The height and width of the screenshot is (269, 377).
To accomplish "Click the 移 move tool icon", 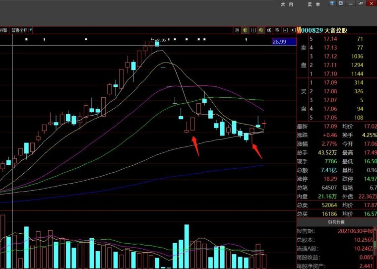I will click(x=277, y=30).
